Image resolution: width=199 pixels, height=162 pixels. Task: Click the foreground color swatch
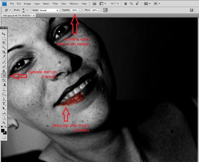coord(3,131)
